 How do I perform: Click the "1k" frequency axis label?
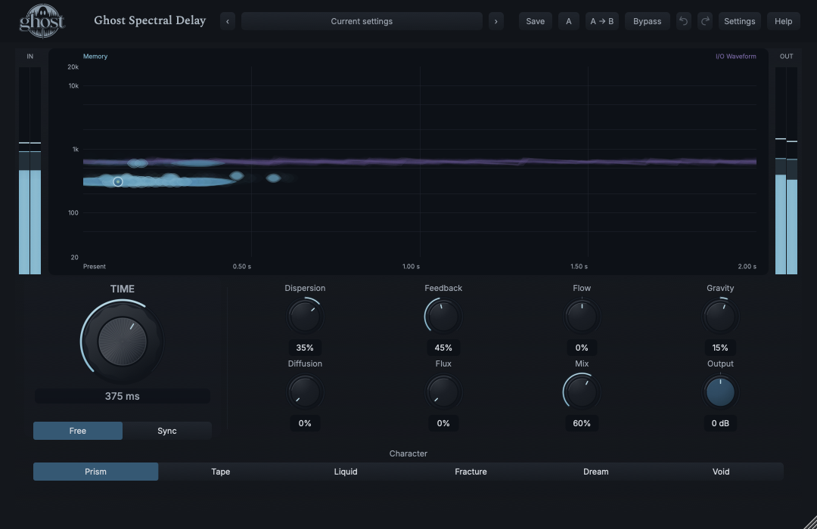tap(76, 150)
